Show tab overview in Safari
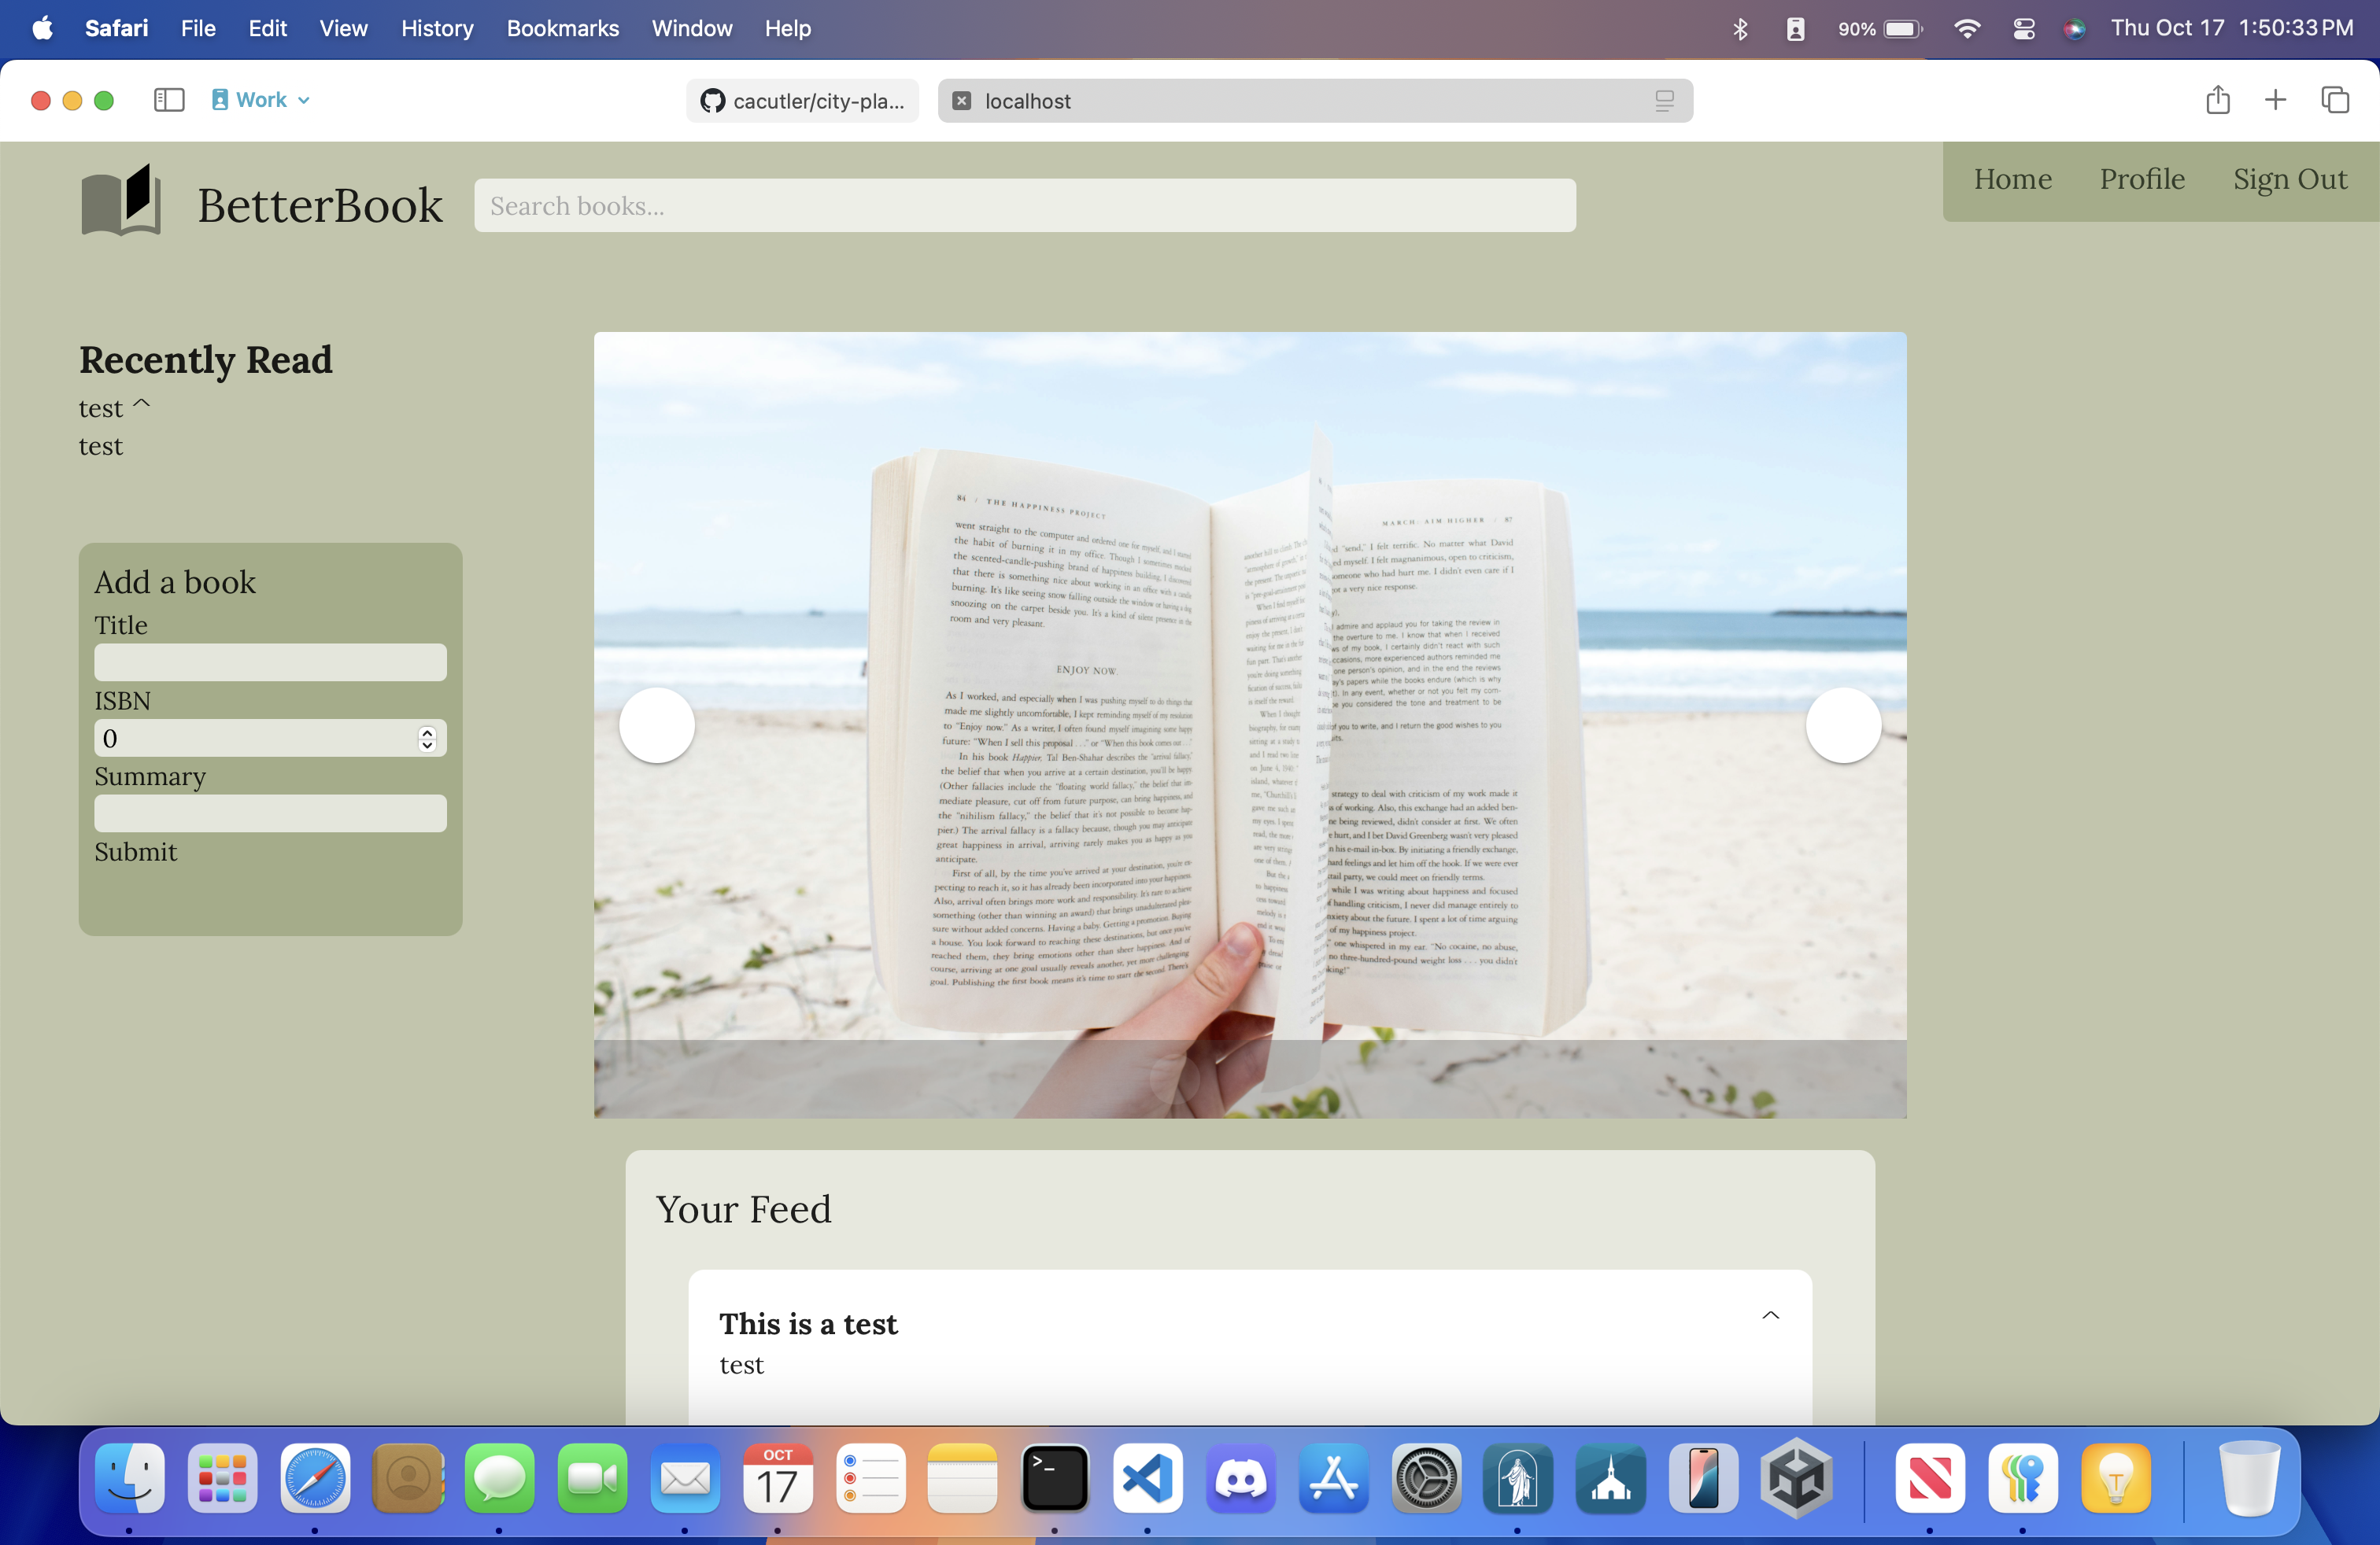2380x1545 pixels. pos(2335,100)
